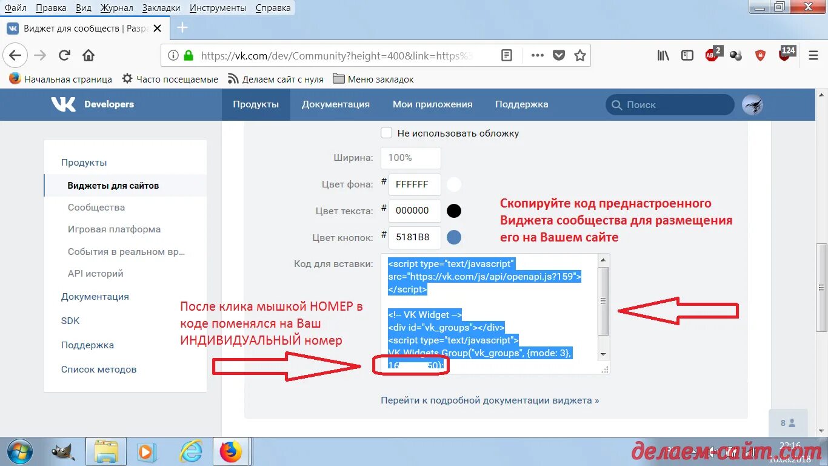Open Internet Explorer from the taskbar
Screen dimensions: 828x466
(190, 452)
